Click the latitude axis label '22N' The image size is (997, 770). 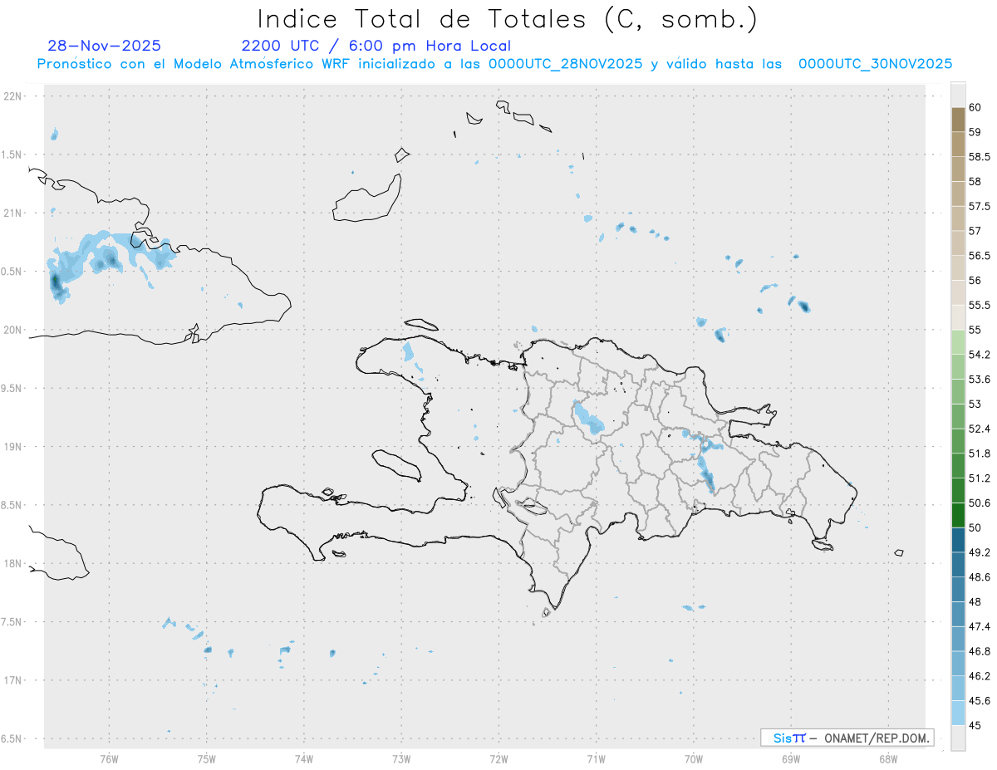[x=12, y=96]
